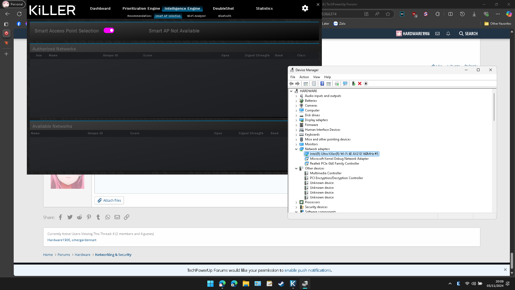Toggle Smart Access Point Selection switch
The height and width of the screenshot is (290, 515).
[x=109, y=30]
